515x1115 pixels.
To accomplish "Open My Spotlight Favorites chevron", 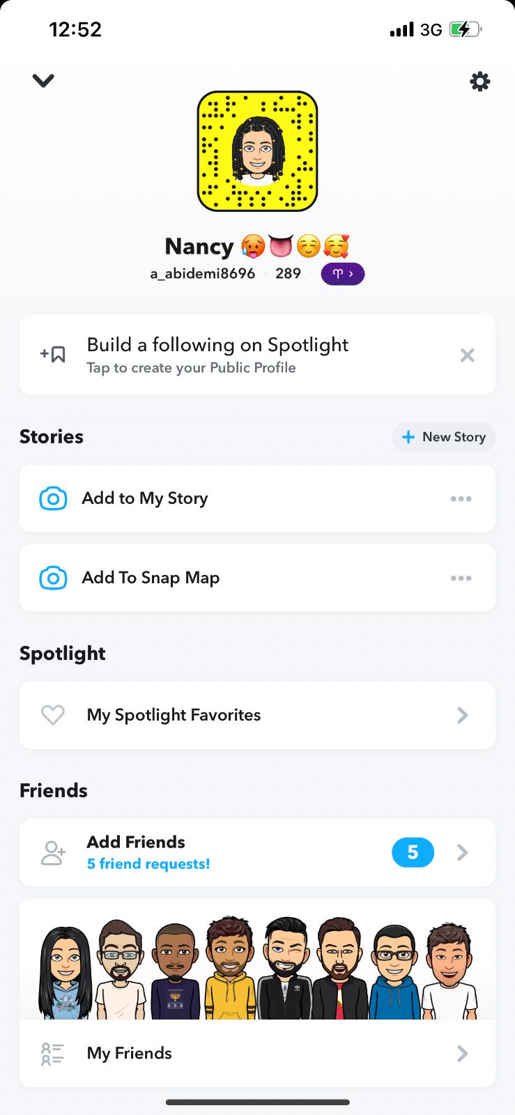I will point(462,715).
